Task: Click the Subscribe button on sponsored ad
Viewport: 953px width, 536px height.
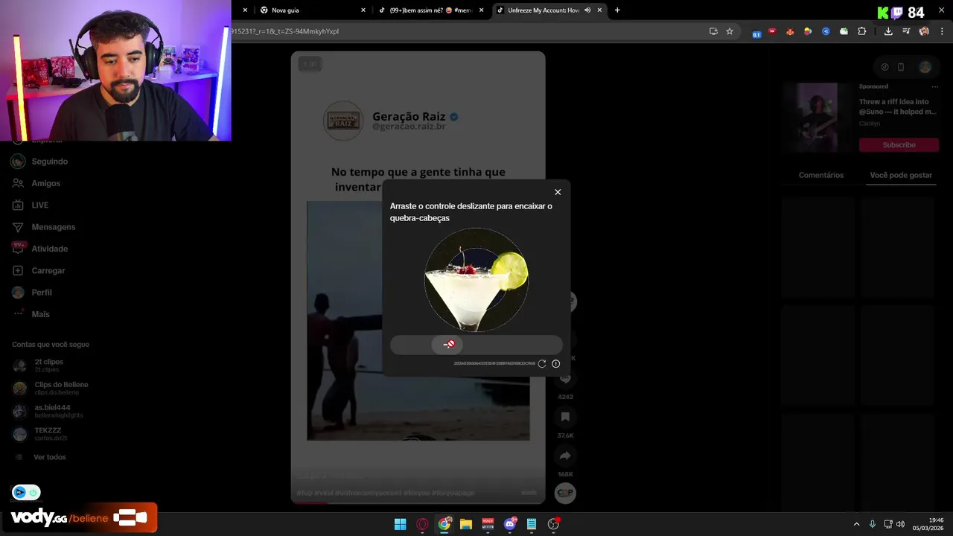Action: pos(899,144)
